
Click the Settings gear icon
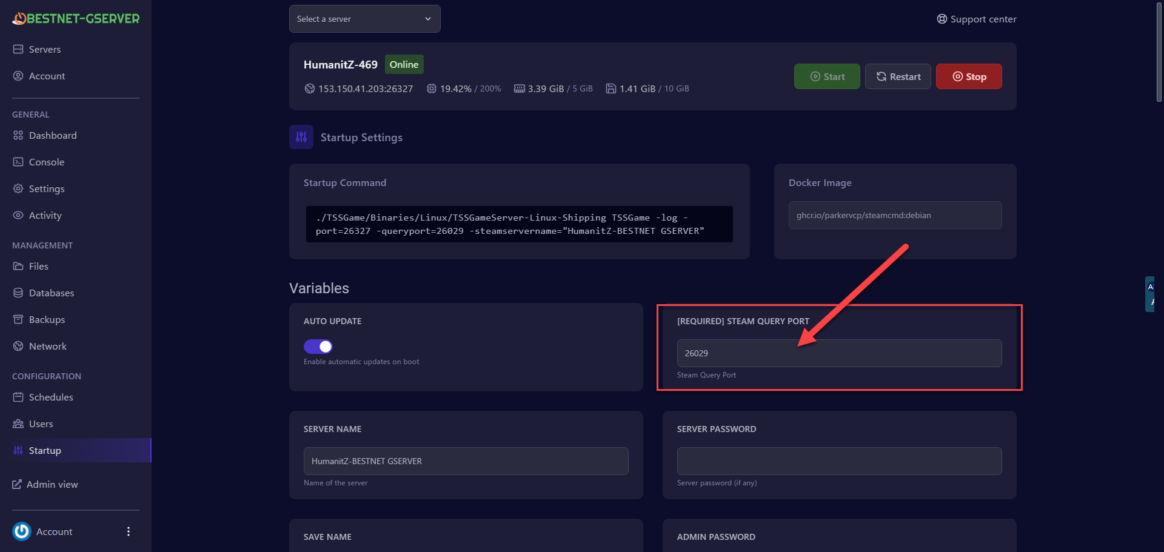click(x=18, y=188)
